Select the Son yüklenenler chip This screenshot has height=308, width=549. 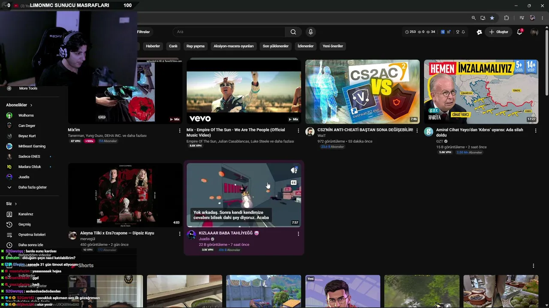coord(276,46)
